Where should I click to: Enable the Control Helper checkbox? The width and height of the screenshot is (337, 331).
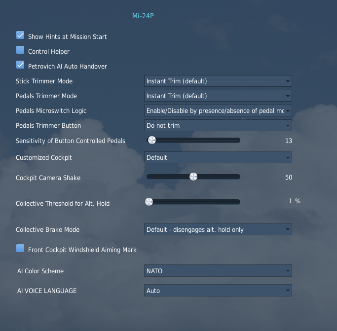click(x=20, y=50)
